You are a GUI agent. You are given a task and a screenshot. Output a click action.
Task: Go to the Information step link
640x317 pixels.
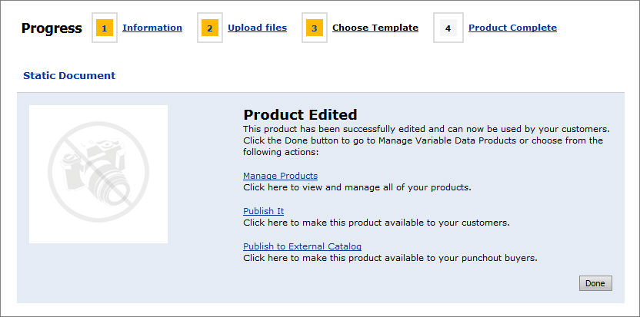(152, 28)
